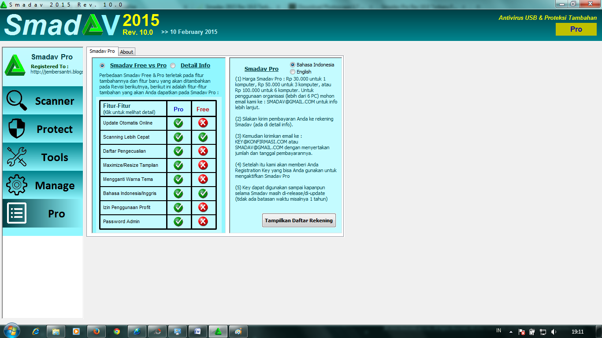Open Firefox from the taskbar
This screenshot has height=338, width=602.
pos(97,331)
